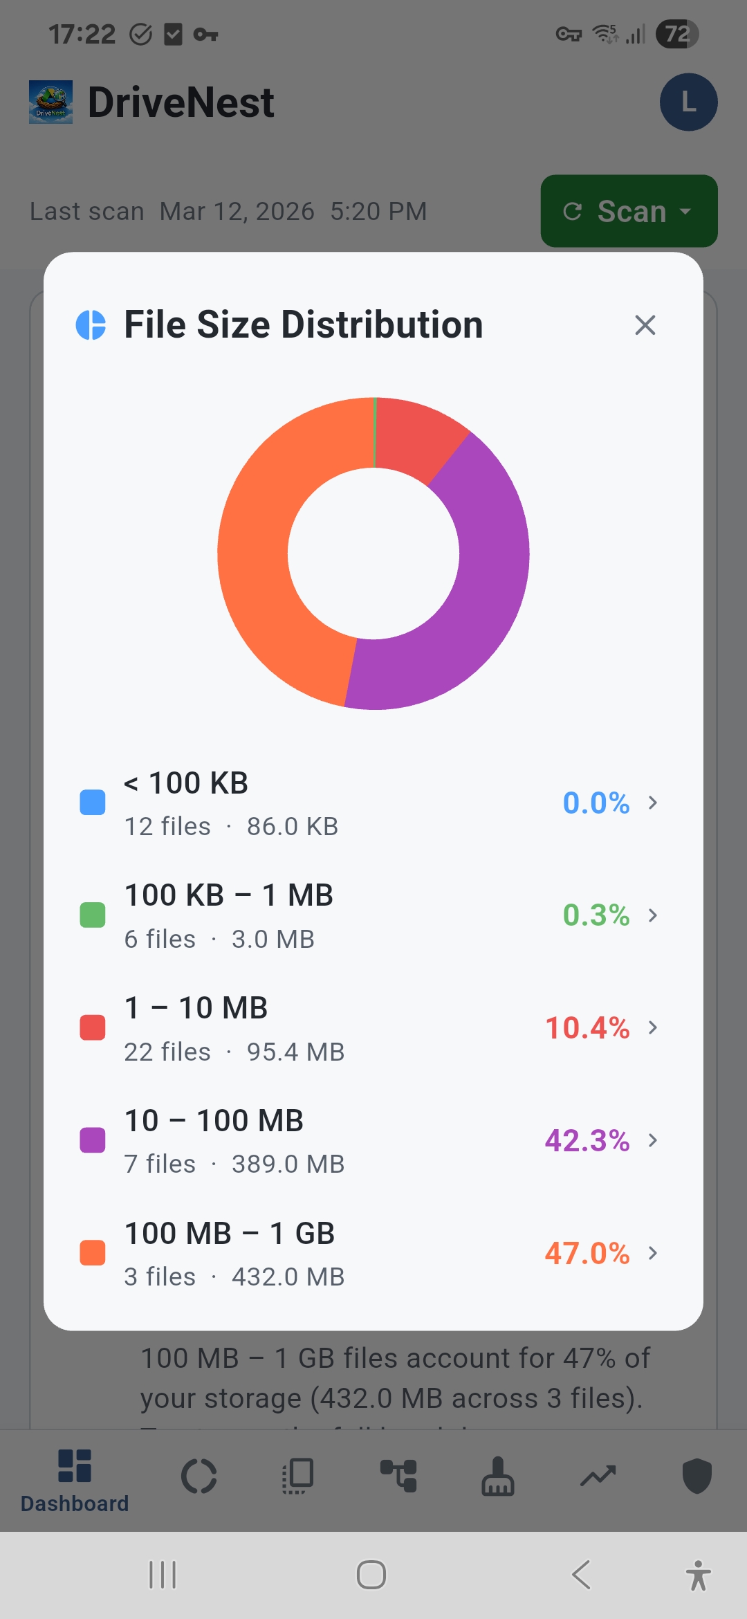Expand the '< 100 KB' category chevron
The width and height of the screenshot is (747, 1619).
click(x=653, y=803)
